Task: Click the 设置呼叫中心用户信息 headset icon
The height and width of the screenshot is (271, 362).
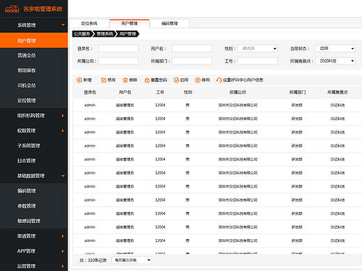Action: pyautogui.click(x=219, y=80)
